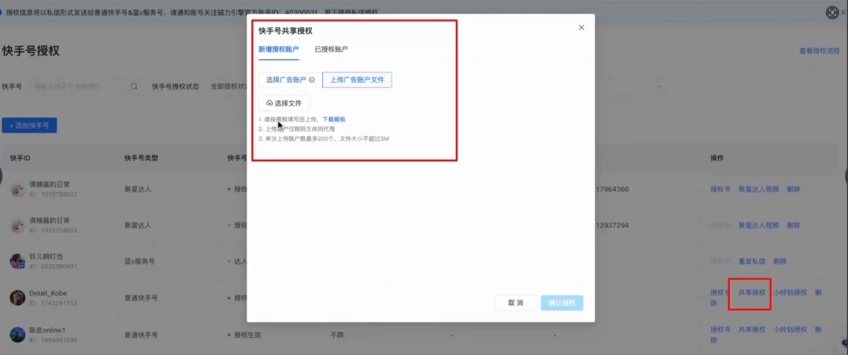Click the avatar of 铃儿响叮当
Image resolution: width=848 pixels, height=355 pixels.
tap(18, 261)
